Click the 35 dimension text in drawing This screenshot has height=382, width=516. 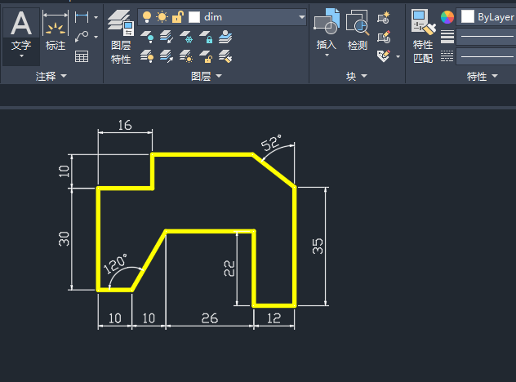pos(318,247)
